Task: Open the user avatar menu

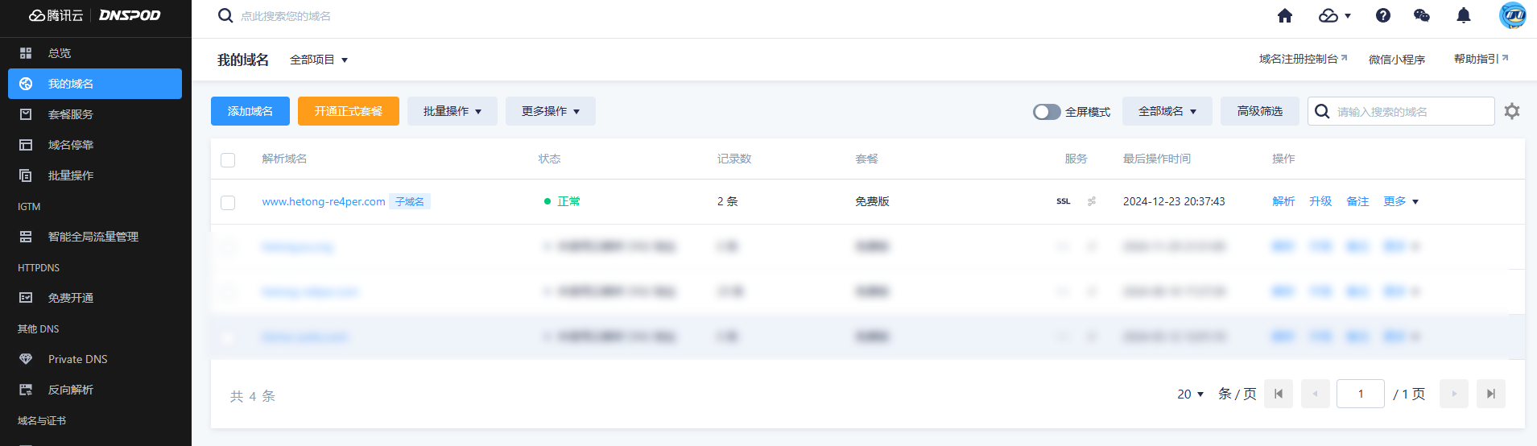Action: (1512, 15)
